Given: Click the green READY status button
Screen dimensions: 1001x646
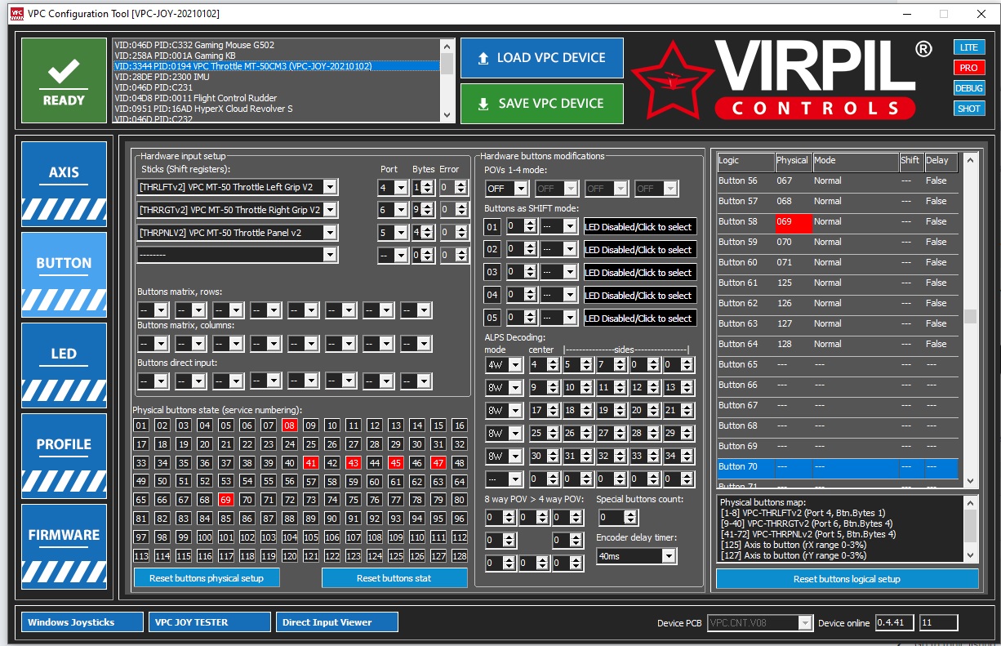Looking at the screenshot, I should (x=64, y=80).
